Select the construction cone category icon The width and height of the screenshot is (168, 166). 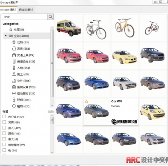tap(14, 74)
